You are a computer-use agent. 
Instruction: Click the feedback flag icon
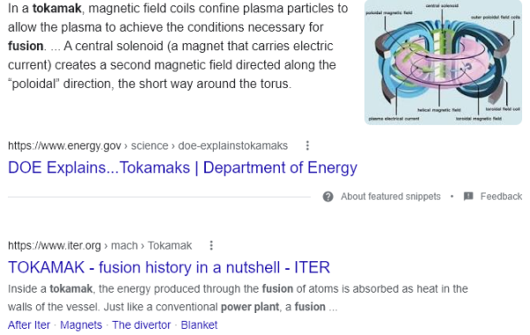tap(468, 197)
